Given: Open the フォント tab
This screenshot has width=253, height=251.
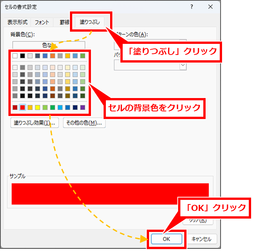Looking at the screenshot, I should click(42, 22).
